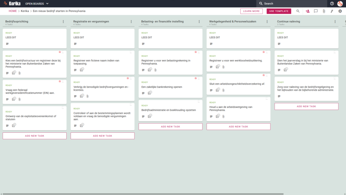Open Werkgelegenheid & Personeelszaken column options menu
The height and width of the screenshot is (195, 346).
[x=267, y=21]
